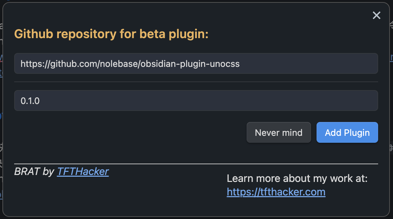Click "nolebase" within the repository URL
The width and height of the screenshot is (393, 219).
pos(119,64)
